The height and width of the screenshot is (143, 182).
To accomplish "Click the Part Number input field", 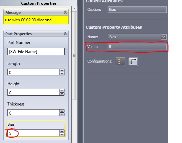I will (36, 51).
